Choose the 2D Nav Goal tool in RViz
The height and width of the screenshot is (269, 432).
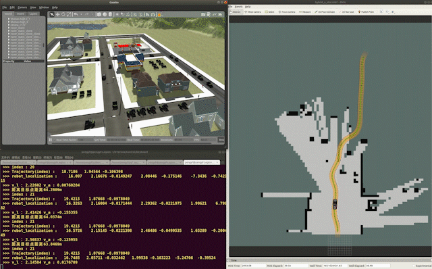pyautogui.click(x=346, y=12)
